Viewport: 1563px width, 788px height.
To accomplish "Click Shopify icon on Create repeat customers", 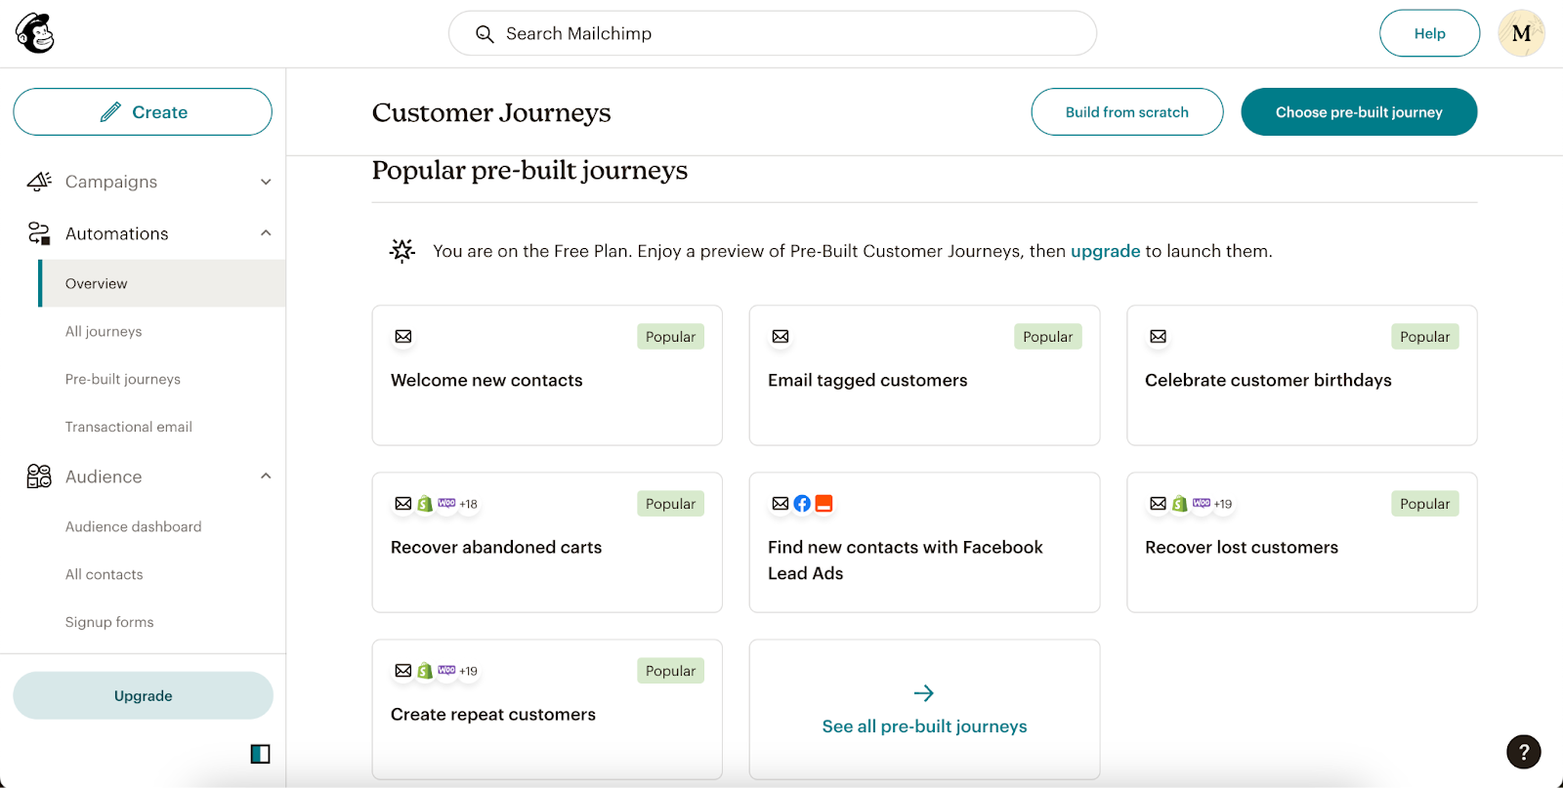I will click(x=425, y=671).
